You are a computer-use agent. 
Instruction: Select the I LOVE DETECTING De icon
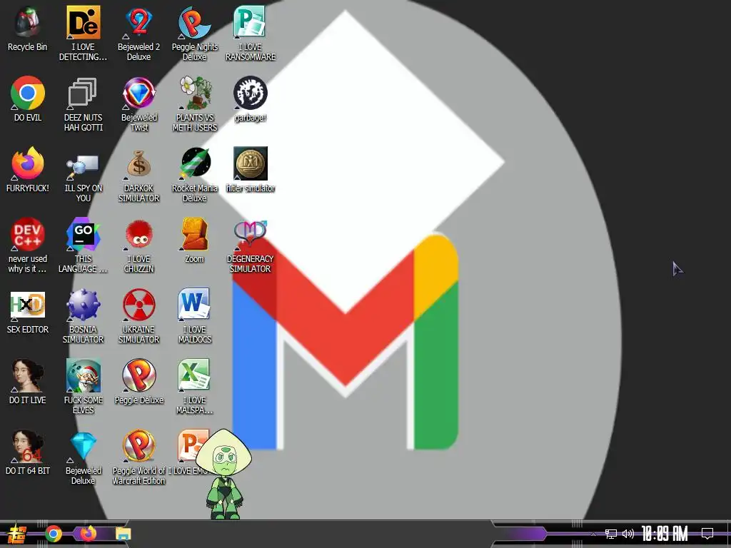pyautogui.click(x=83, y=22)
